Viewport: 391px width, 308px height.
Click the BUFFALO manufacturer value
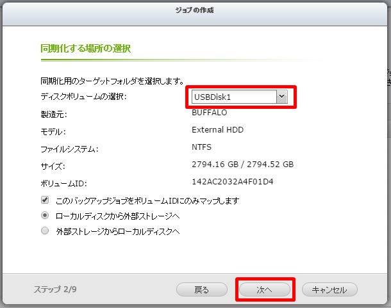point(209,113)
